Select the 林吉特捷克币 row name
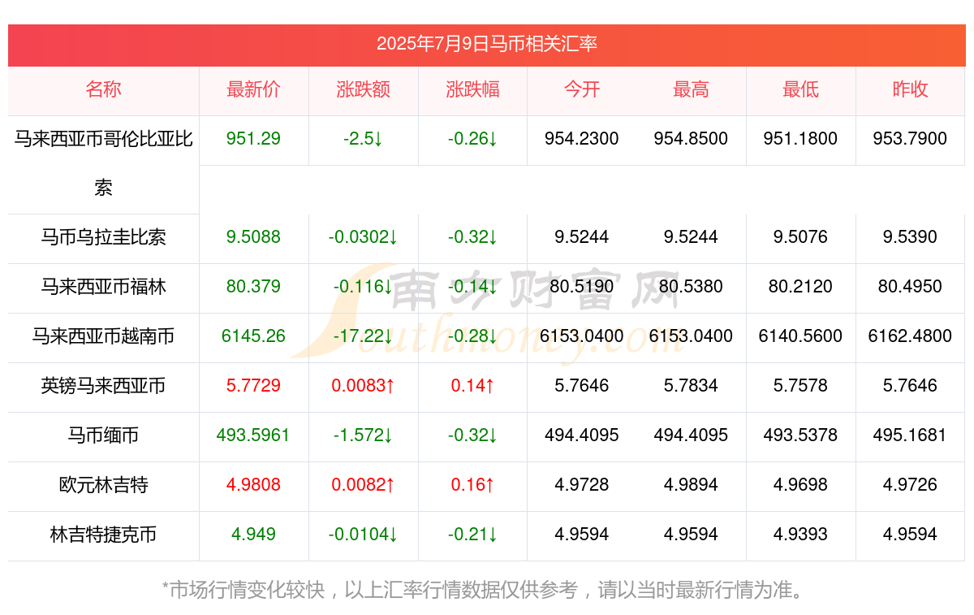Screen dimensions: 974x615 (103, 535)
